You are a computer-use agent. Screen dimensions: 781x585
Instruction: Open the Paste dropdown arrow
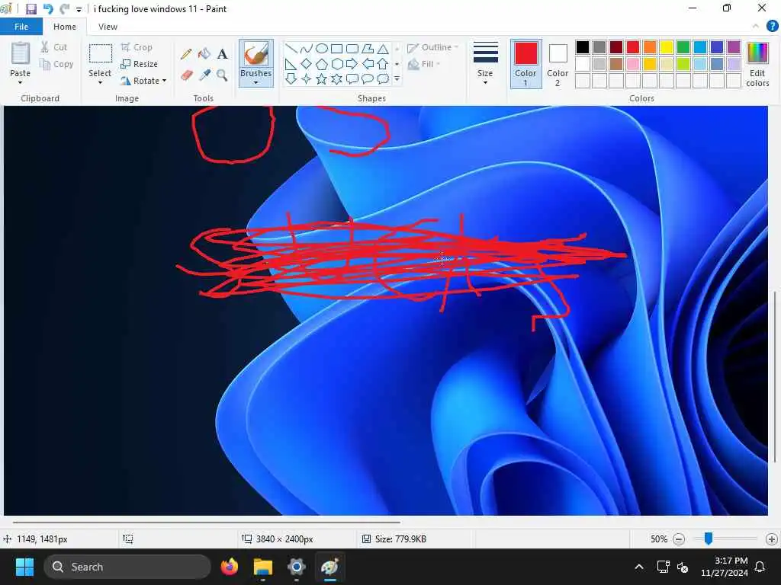20,82
